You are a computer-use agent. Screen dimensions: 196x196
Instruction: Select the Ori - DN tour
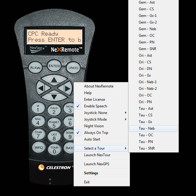pos(153,69)
